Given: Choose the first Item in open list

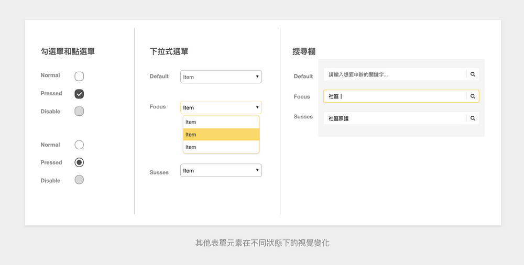Looking at the screenshot, I should click(x=221, y=122).
